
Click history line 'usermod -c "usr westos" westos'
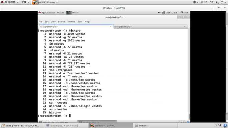point(74,73)
